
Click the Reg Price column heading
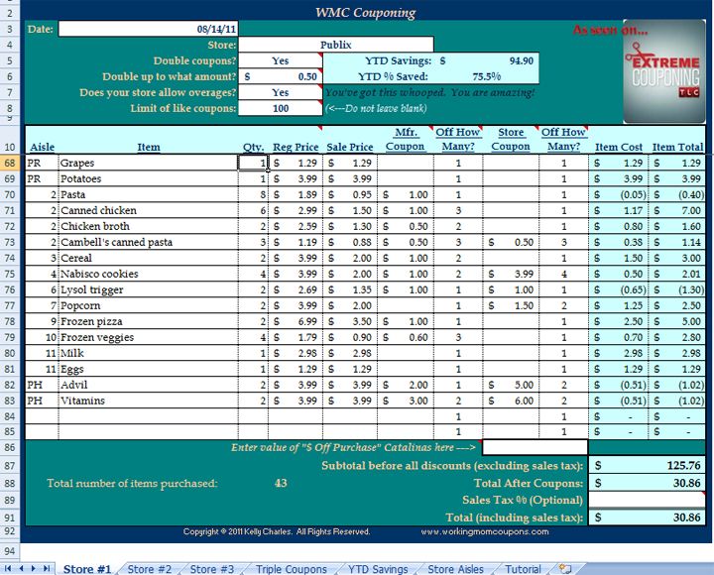[296, 147]
